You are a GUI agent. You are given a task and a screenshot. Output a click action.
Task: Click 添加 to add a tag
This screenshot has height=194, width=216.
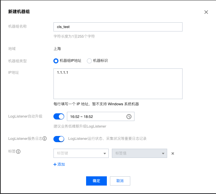coord(61,164)
